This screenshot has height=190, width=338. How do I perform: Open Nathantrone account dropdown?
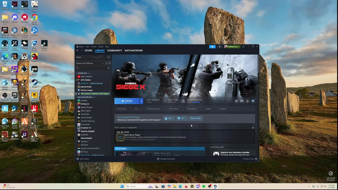[232, 47]
